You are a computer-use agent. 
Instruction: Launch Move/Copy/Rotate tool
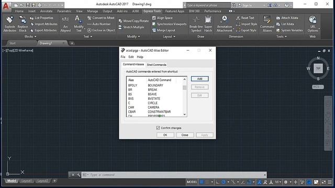133,21
